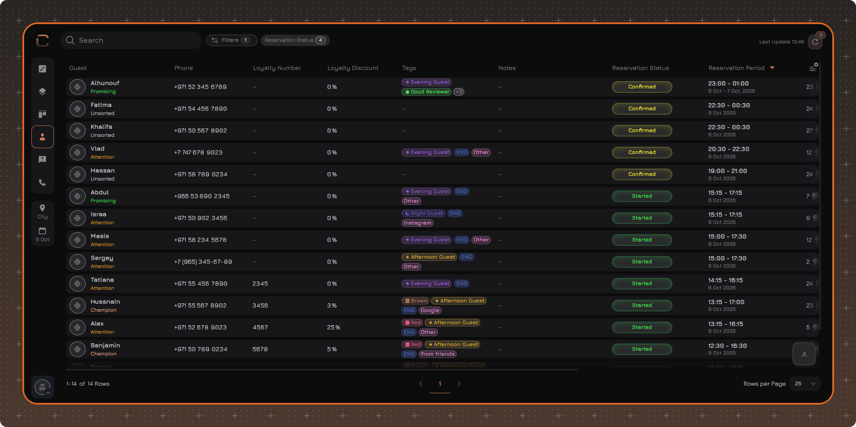Click the Tags column header
Viewport: 856px width, 427px height.
[409, 68]
